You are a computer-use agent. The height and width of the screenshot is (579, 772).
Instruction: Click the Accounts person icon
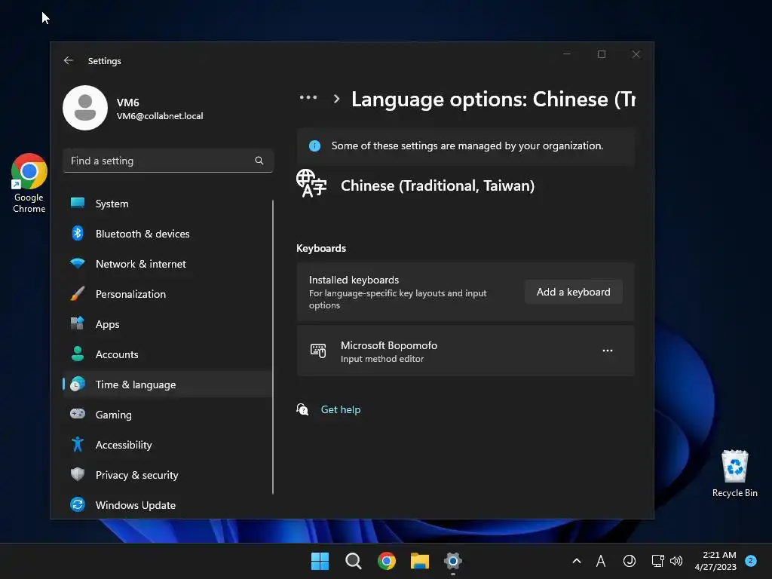pos(78,354)
